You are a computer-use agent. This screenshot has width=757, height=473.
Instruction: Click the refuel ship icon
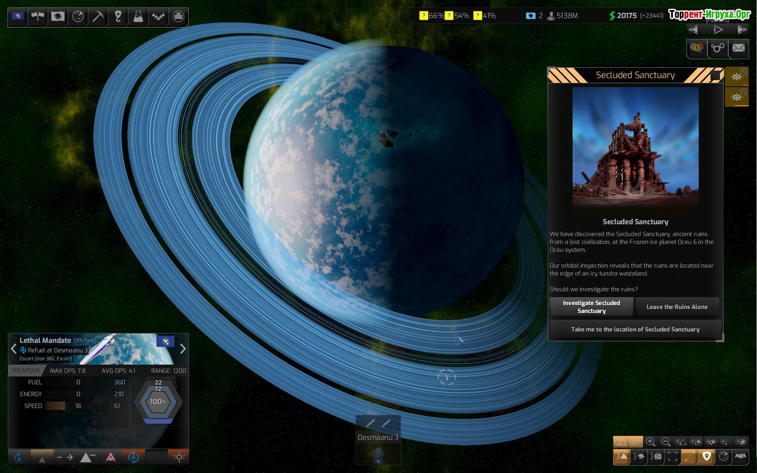(18, 458)
